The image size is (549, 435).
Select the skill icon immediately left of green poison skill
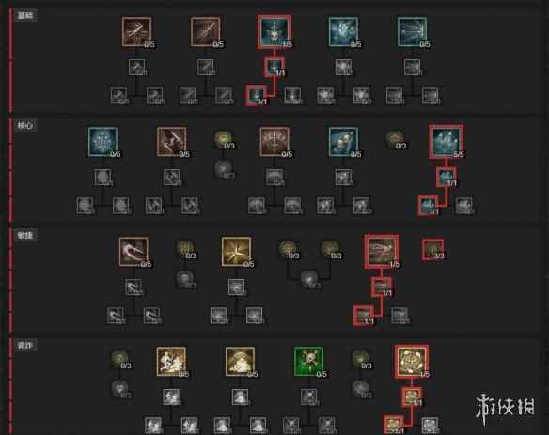[x=240, y=362]
